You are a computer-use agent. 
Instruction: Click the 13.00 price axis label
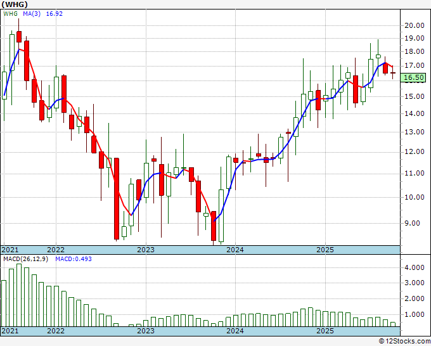click(x=415, y=132)
